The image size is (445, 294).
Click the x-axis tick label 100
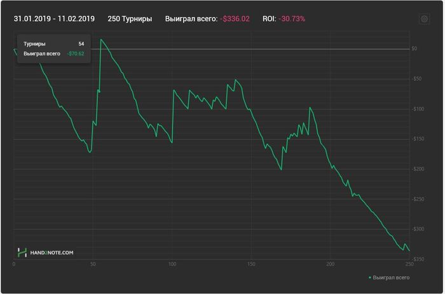click(172, 264)
